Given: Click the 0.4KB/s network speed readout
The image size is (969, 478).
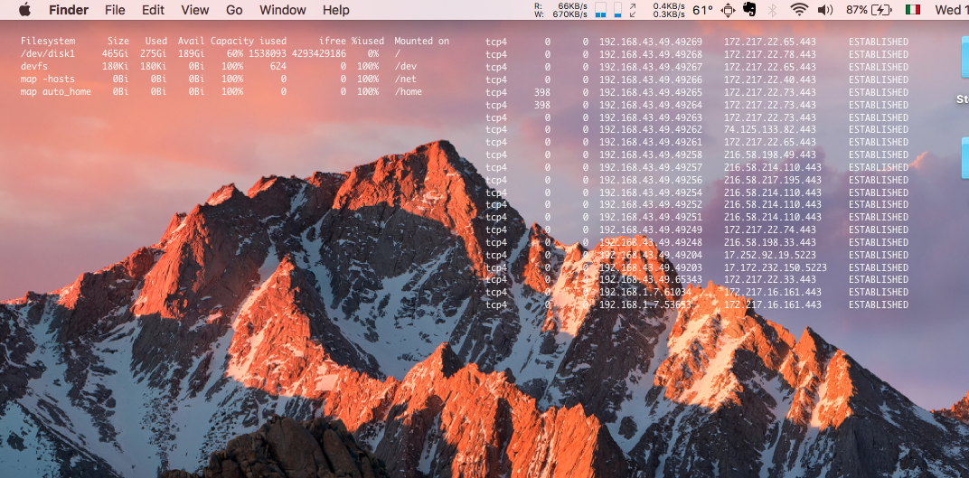Looking at the screenshot, I should click(669, 9).
